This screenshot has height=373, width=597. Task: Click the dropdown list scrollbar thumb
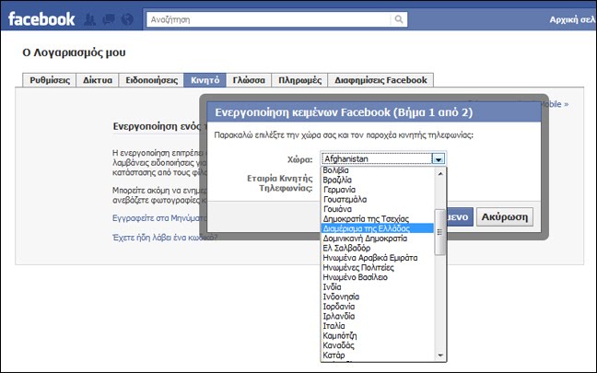click(440, 232)
